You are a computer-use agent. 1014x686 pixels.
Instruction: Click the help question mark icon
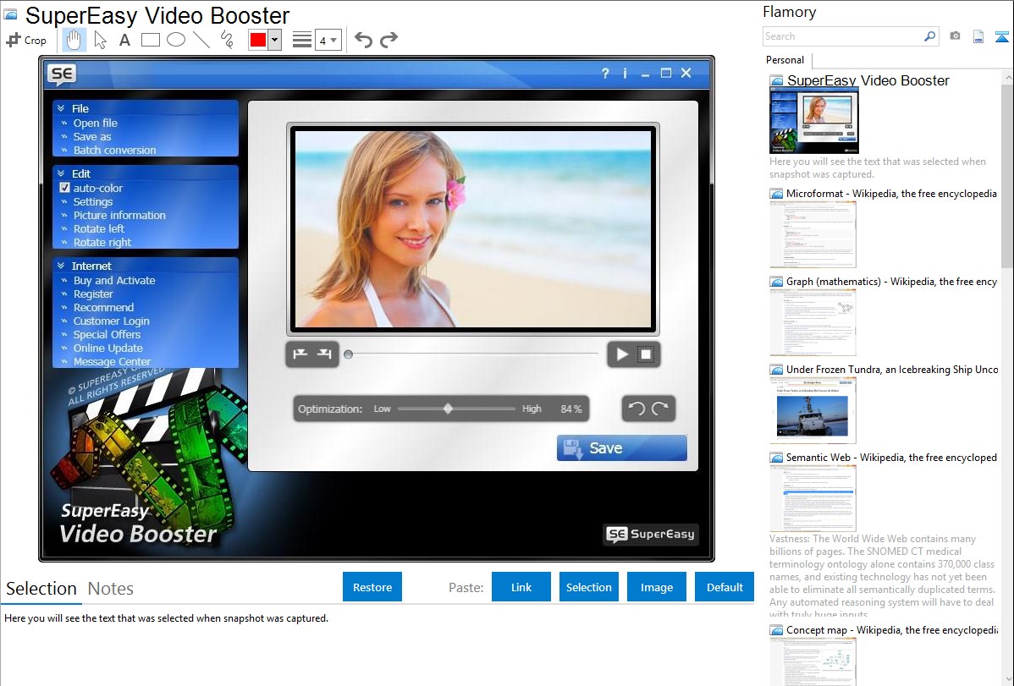605,73
